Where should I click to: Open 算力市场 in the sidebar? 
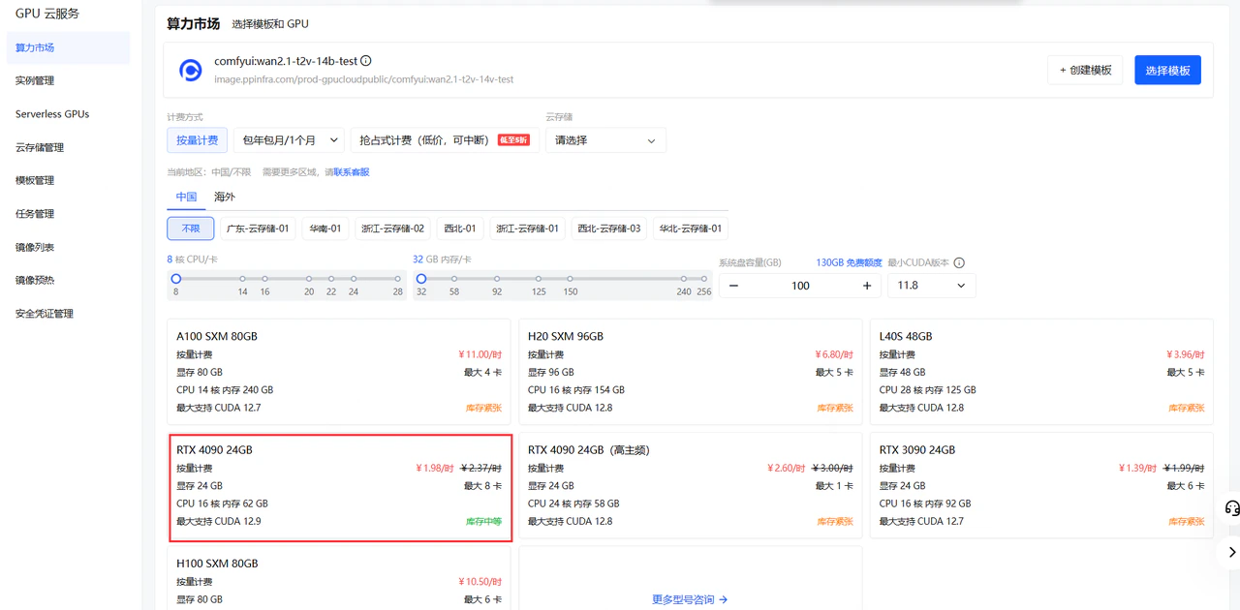click(68, 47)
